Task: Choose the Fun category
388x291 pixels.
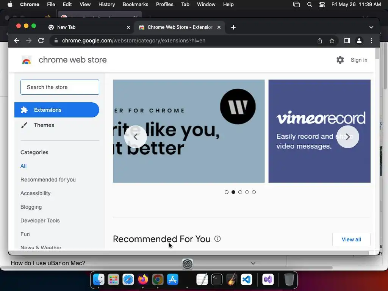Action: click(x=25, y=234)
